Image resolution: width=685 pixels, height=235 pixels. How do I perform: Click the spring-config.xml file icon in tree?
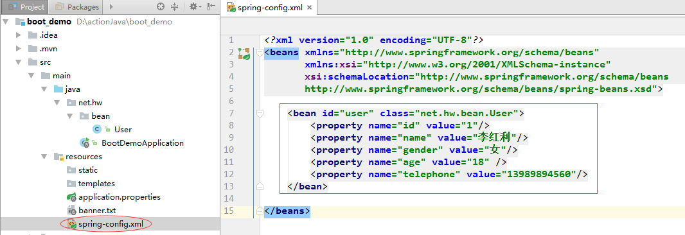pos(72,224)
